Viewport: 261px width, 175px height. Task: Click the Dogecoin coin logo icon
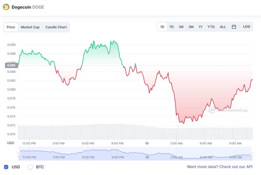[x=6, y=7]
